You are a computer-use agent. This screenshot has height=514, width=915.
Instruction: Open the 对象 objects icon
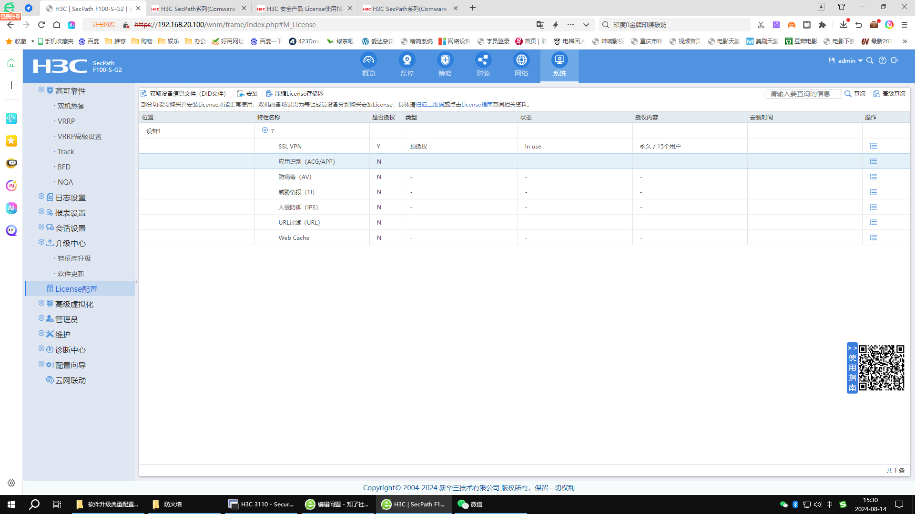click(x=483, y=60)
